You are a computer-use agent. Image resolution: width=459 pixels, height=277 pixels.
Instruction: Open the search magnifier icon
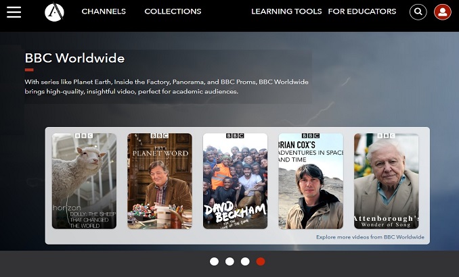coord(418,11)
